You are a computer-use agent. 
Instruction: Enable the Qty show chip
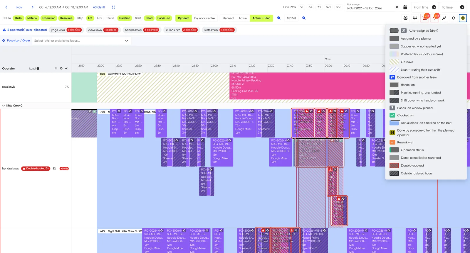click(100, 18)
